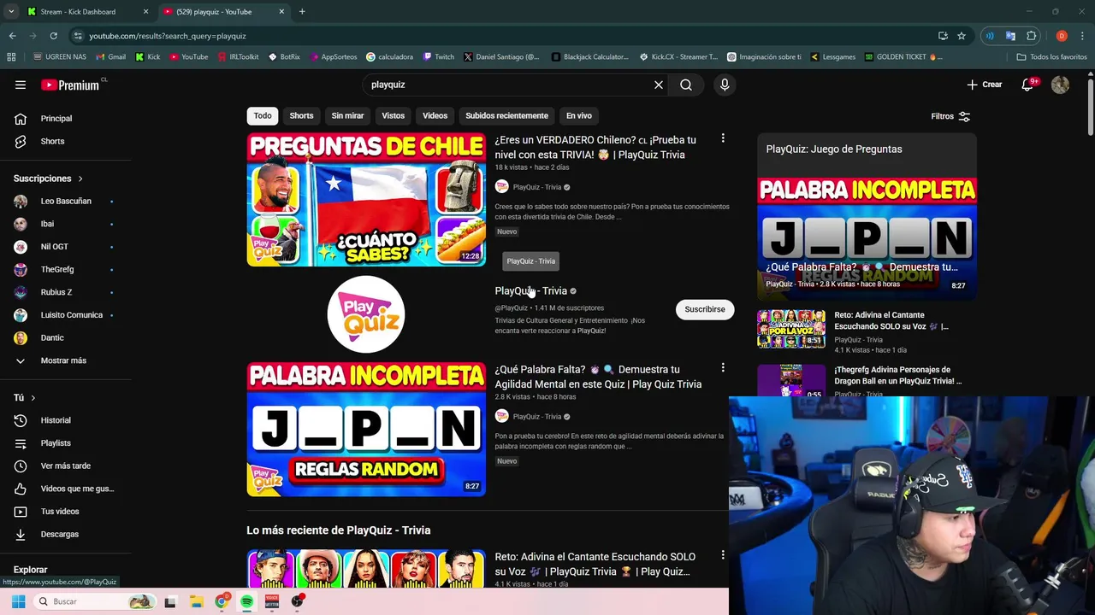Open Spotify from the taskbar
This screenshot has height=615, width=1095.
tap(246, 601)
